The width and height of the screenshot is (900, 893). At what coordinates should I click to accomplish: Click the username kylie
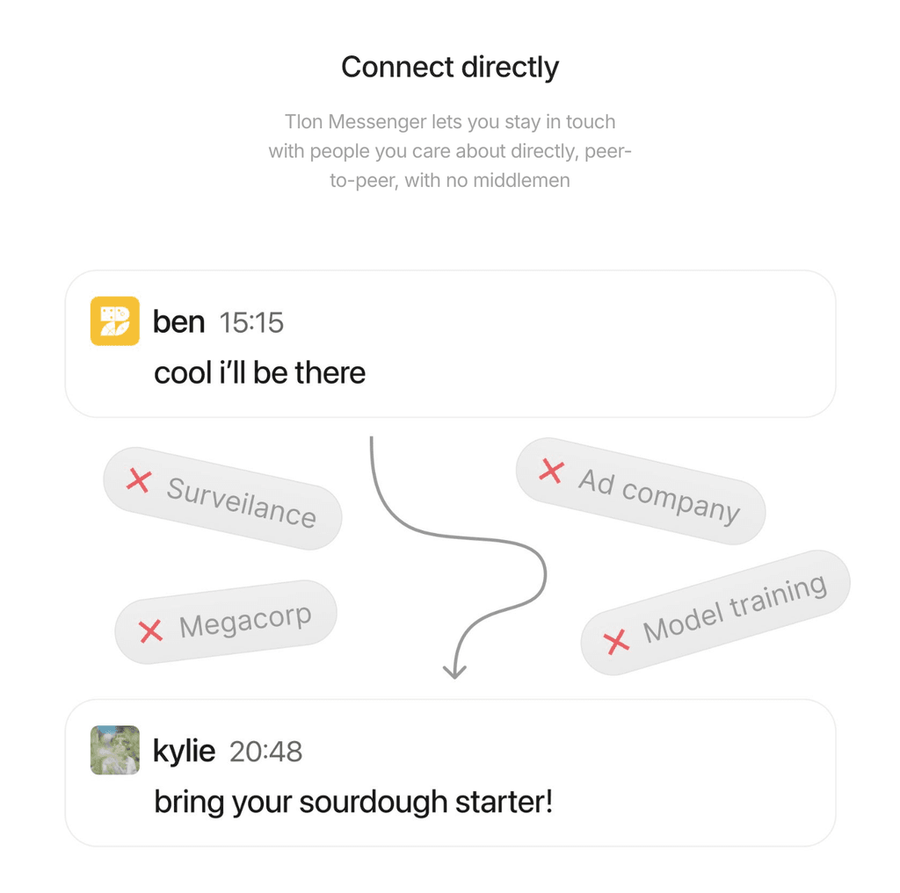pyautogui.click(x=184, y=751)
